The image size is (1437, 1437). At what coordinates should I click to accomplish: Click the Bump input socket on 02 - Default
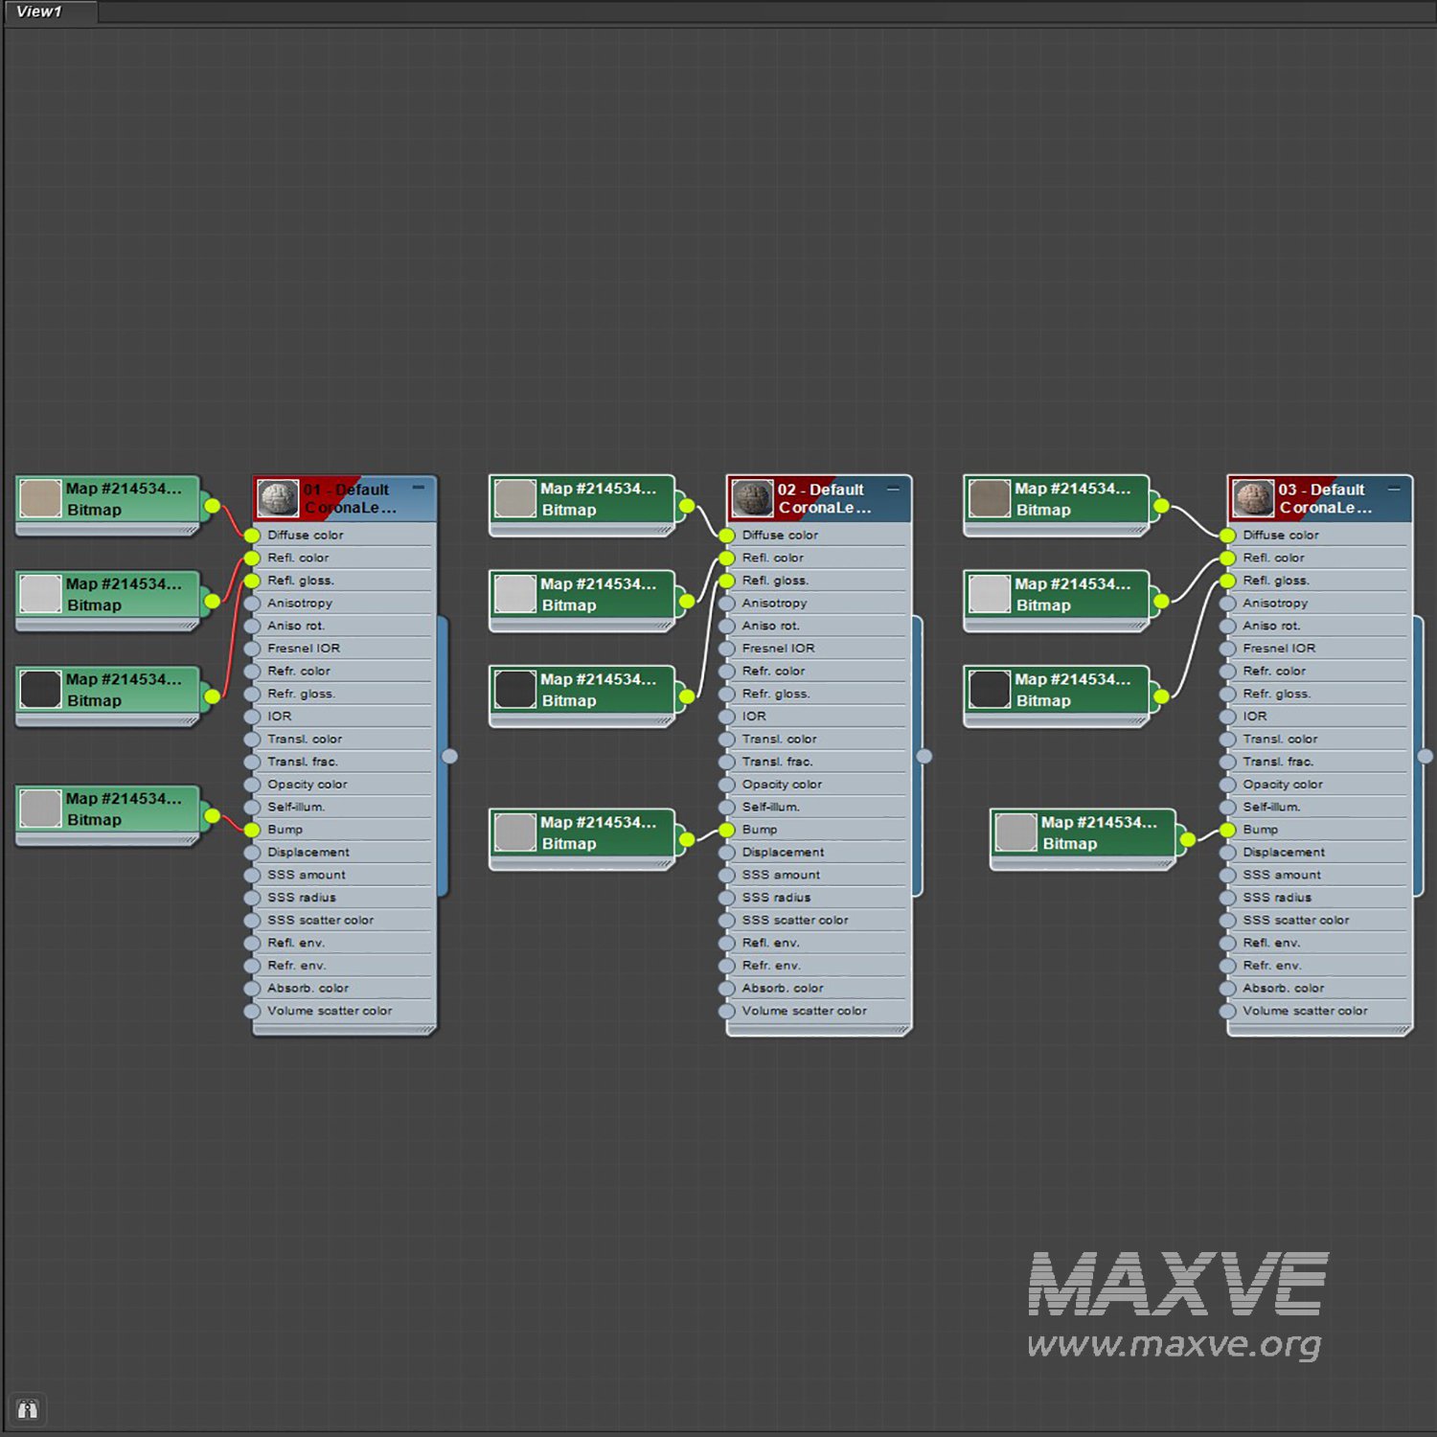pos(726,830)
